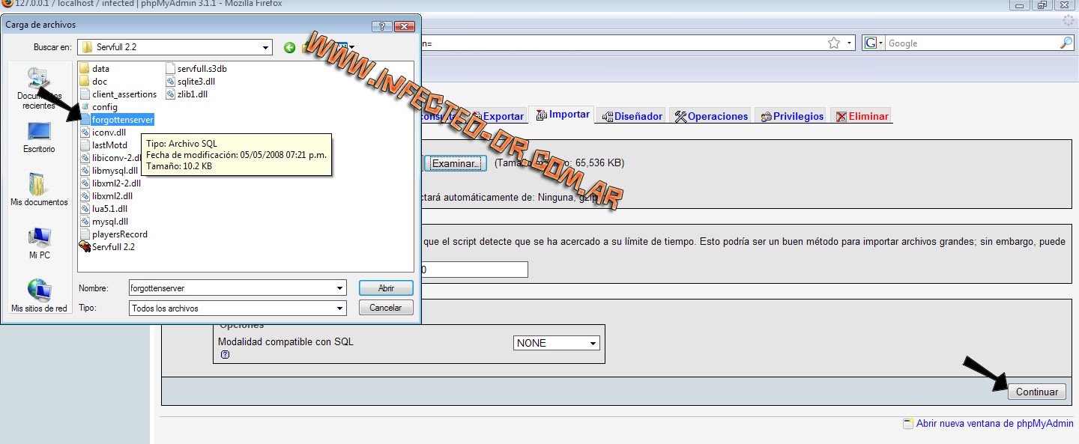Select servfull.s3db in file list
This screenshot has width=1079, height=444.
click(x=196, y=69)
